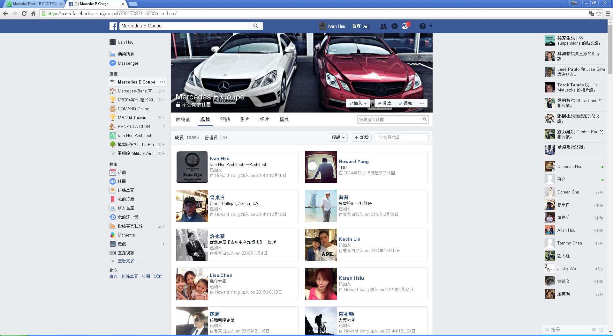Show 管理員 (3) admins list

click(216, 137)
